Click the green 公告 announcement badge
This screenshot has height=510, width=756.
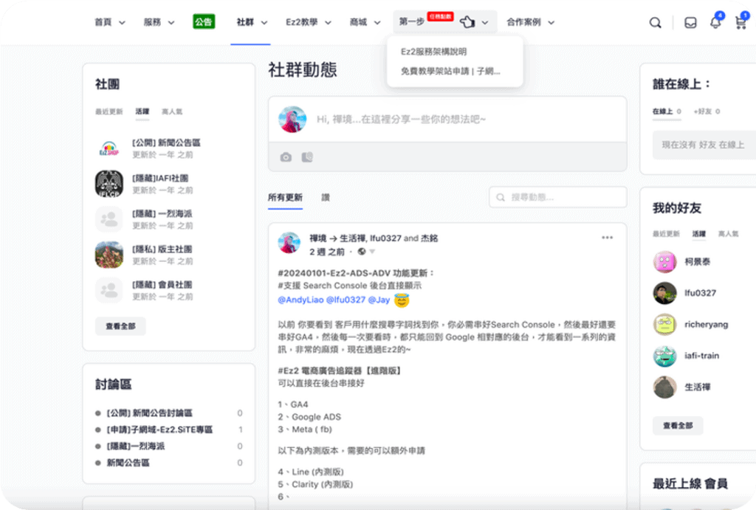[x=204, y=22]
